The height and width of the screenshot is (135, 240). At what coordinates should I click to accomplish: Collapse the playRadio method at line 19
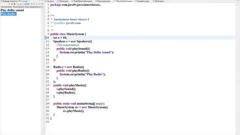pos(50,70)
